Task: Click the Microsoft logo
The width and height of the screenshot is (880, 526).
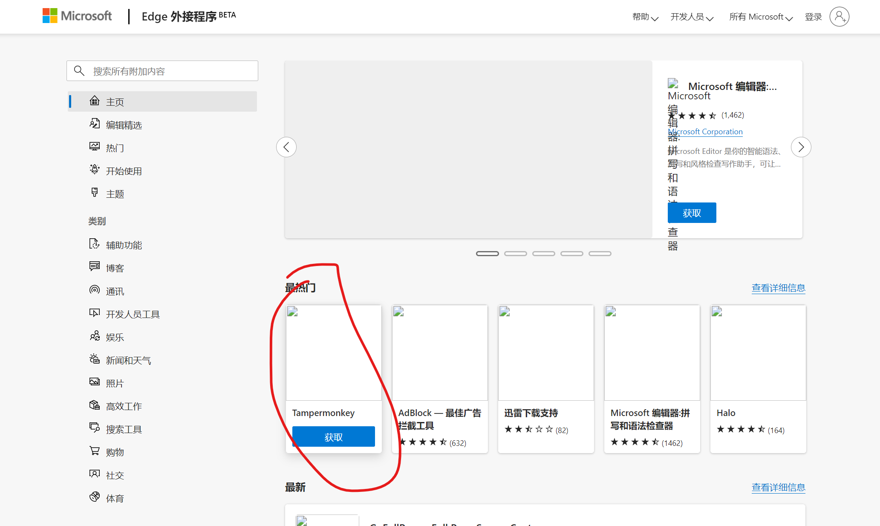Action: click(x=77, y=16)
